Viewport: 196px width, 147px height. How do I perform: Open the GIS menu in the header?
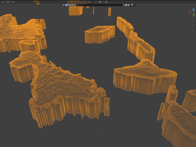13,2
